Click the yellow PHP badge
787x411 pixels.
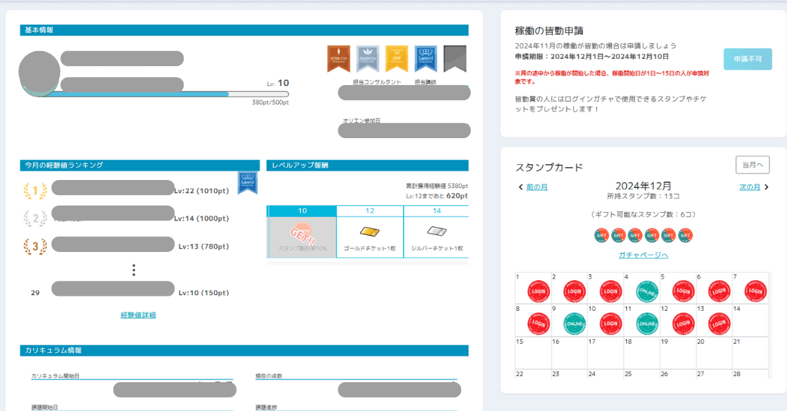point(397,58)
